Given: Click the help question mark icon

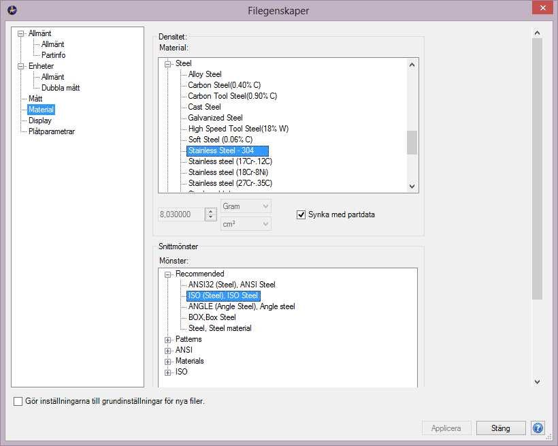Looking at the screenshot, I should coord(538,428).
